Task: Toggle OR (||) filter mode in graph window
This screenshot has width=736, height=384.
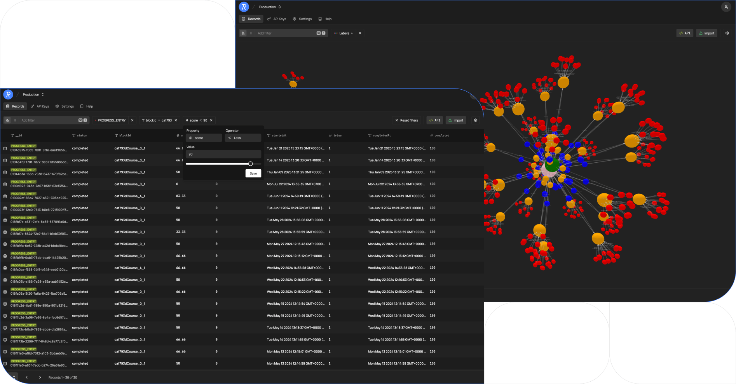Action: pos(251,33)
